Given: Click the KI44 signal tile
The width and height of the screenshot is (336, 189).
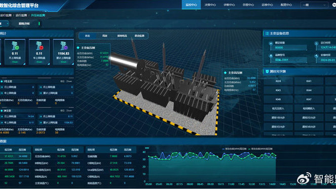Looking at the screenshot, I should pos(309,90).
